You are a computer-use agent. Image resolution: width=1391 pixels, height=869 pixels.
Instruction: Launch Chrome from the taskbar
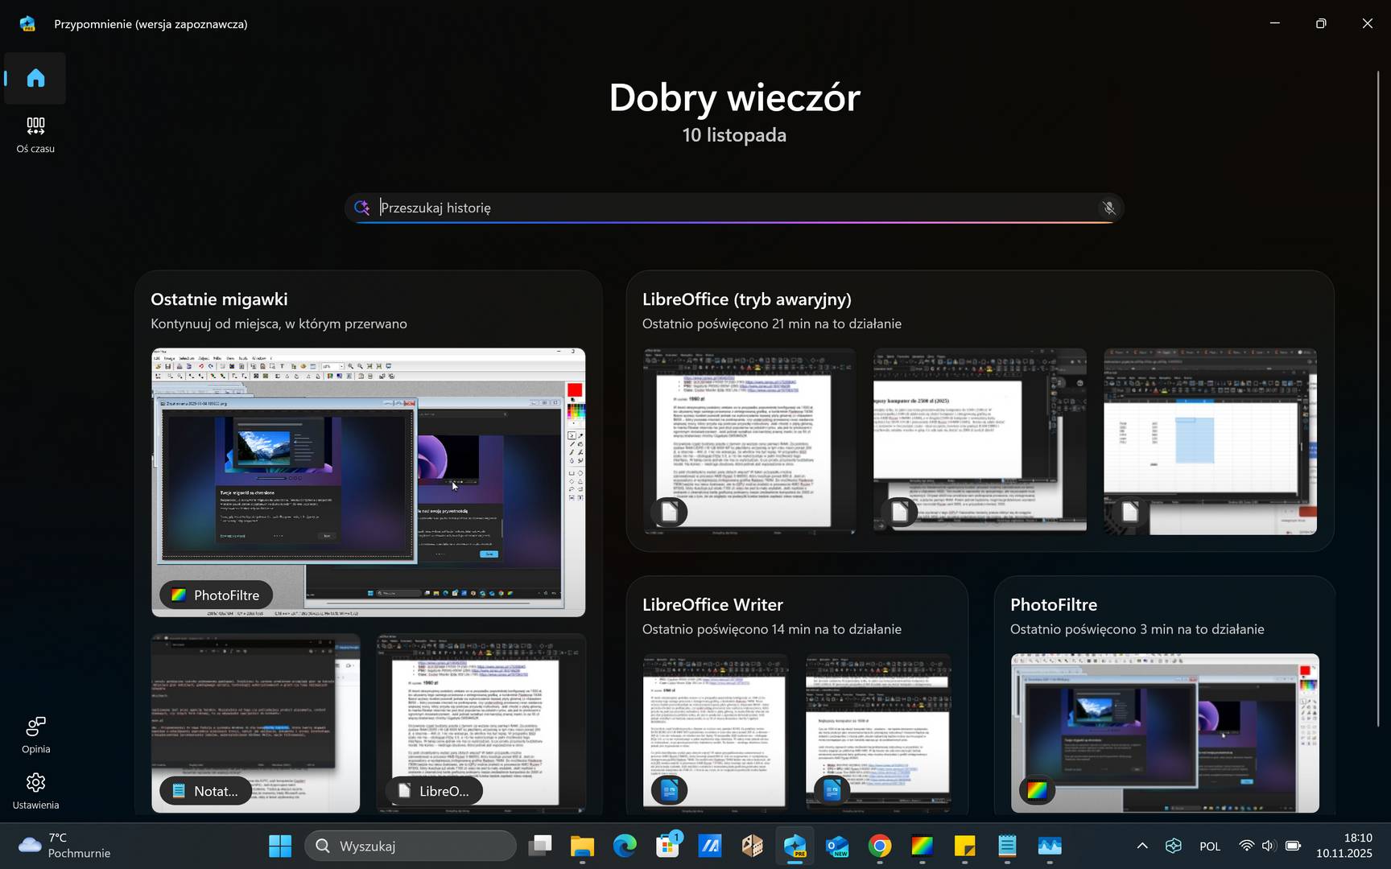[880, 846]
